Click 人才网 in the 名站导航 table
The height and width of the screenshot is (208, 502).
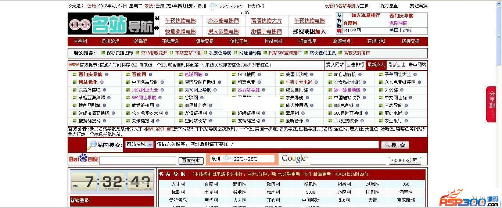tap(178, 184)
